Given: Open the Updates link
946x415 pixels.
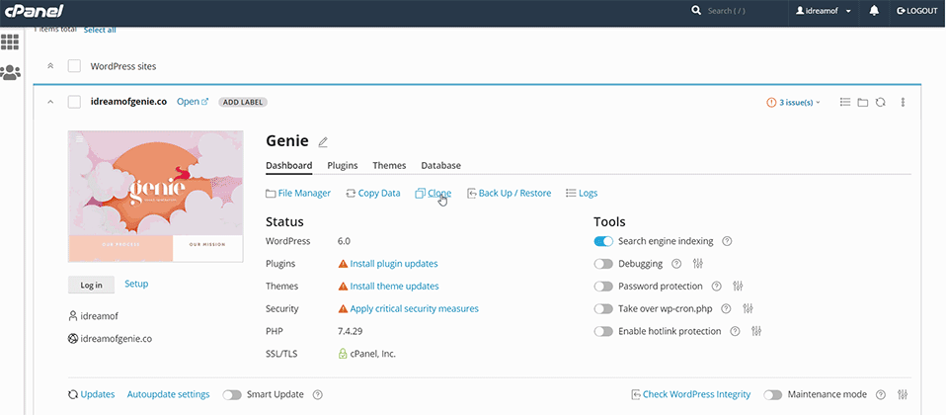Looking at the screenshot, I should click(x=91, y=394).
